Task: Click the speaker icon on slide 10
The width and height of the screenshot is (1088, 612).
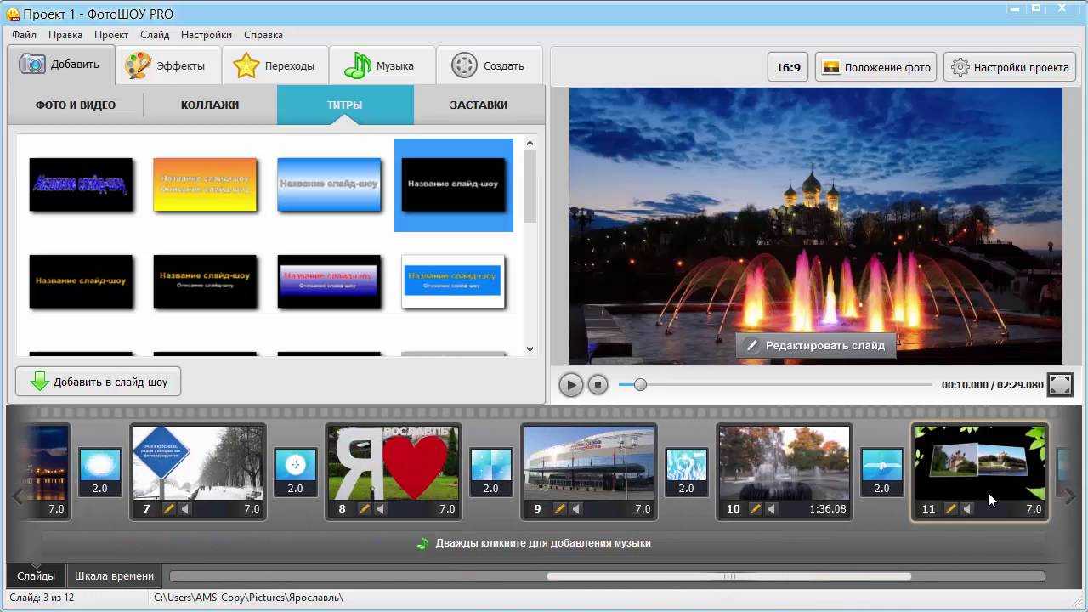Action: click(x=772, y=509)
